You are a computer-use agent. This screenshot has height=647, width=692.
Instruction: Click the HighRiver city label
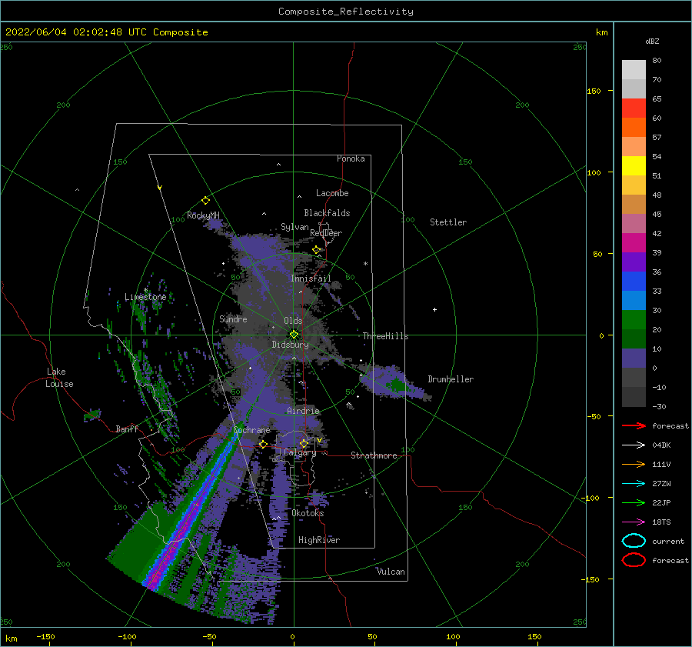click(x=319, y=540)
